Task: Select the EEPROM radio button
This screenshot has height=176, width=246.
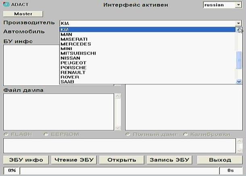Action: [46, 134]
